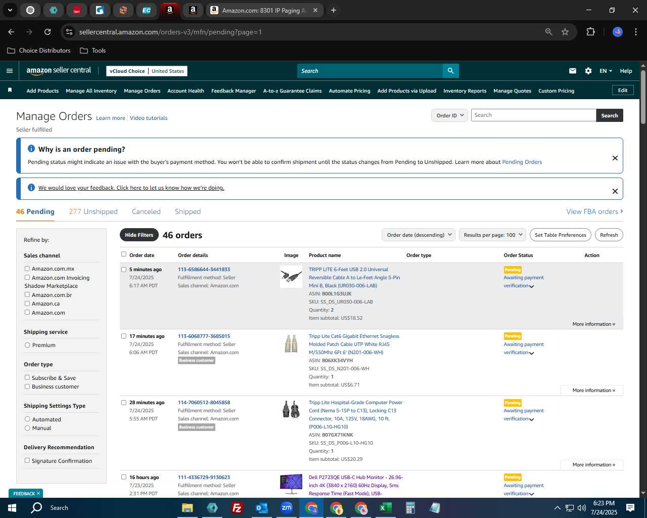Image resolution: width=647 pixels, height=518 pixels.
Task: Open a new browser tab with plus icon
Action: (334, 10)
